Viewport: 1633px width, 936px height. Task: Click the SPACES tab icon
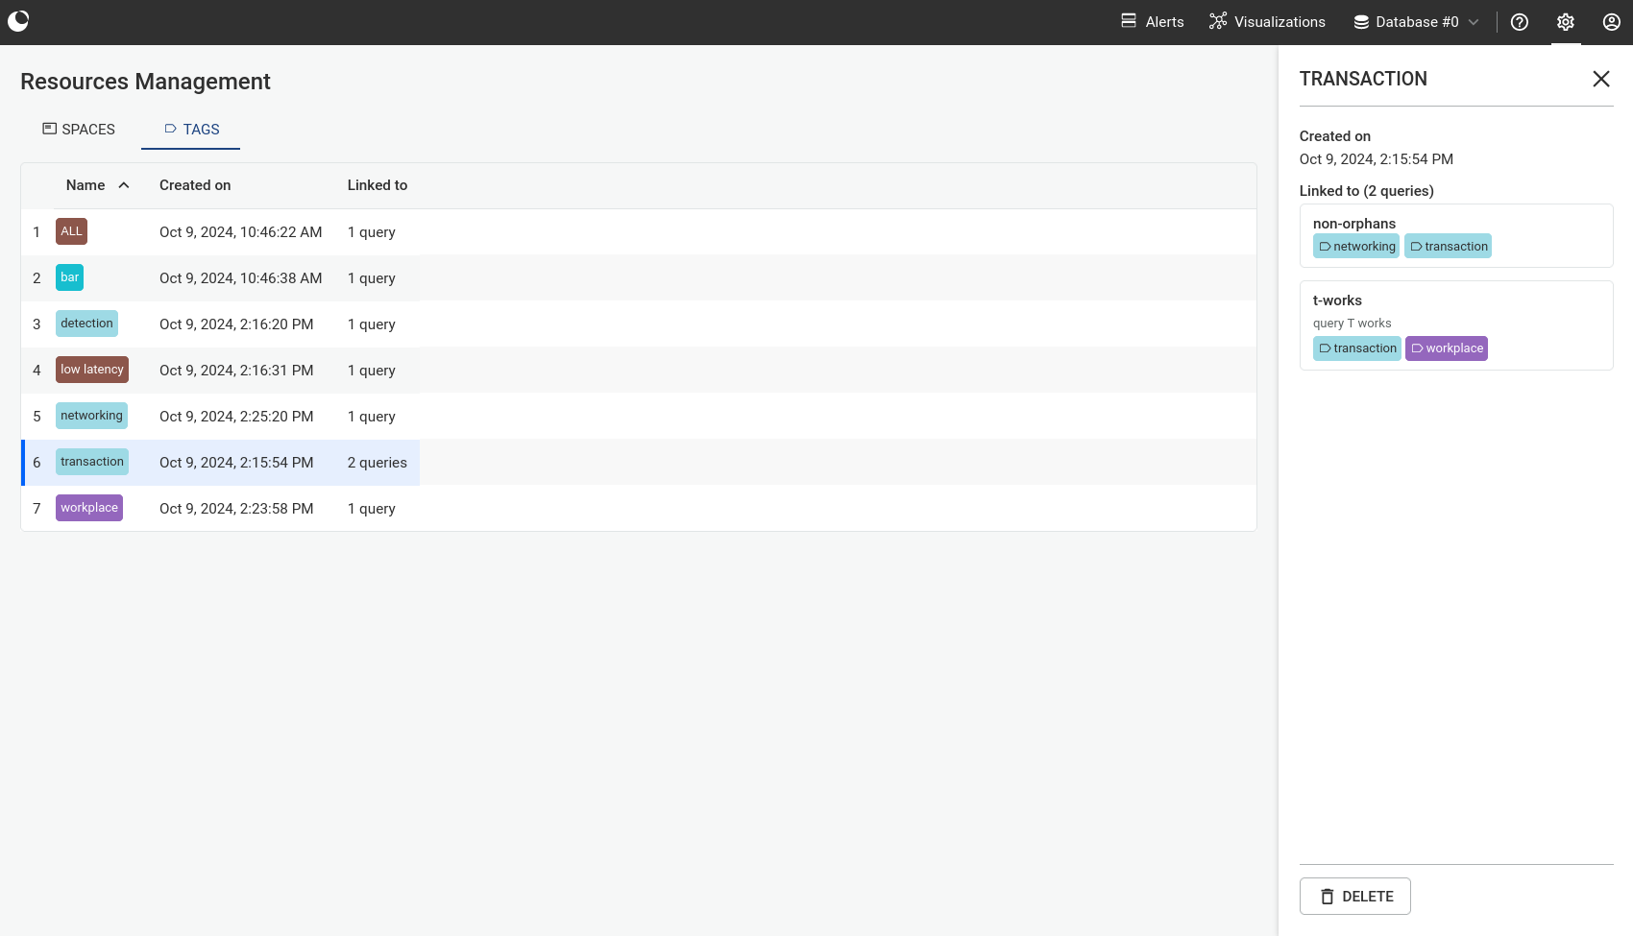click(49, 128)
